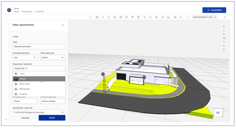Toggle the eye visibility icon in toolbar
The height and width of the screenshot is (128, 236).
132,17
